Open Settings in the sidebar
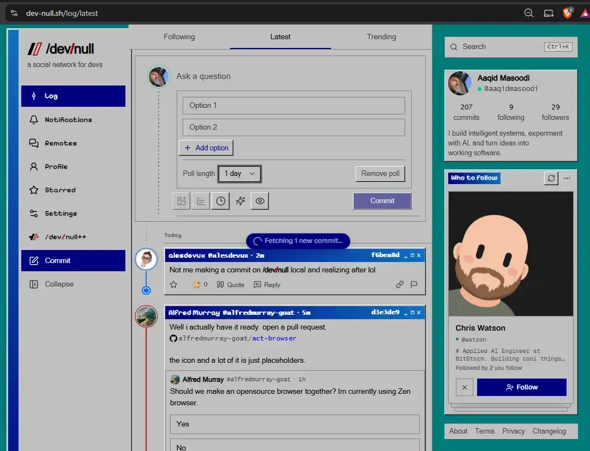 click(73, 214)
